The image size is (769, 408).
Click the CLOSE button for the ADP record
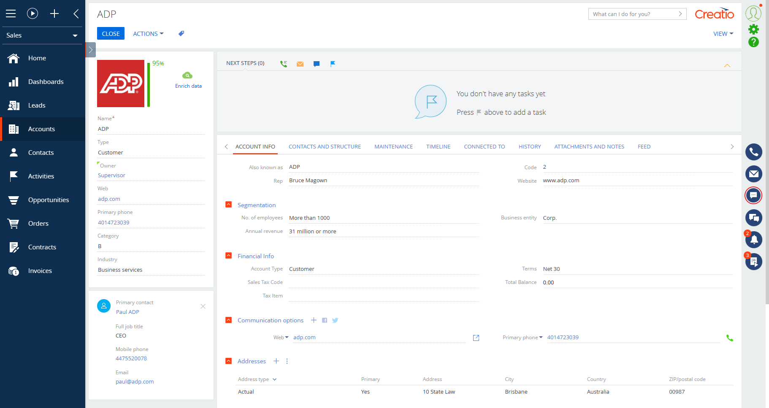(x=110, y=33)
